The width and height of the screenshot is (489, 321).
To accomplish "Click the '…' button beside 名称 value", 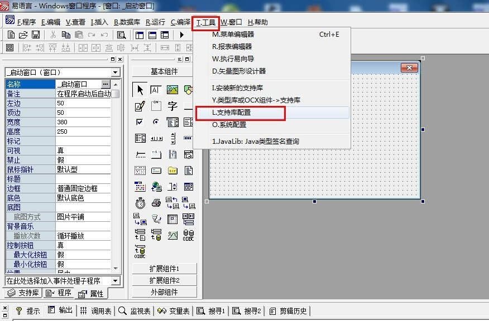I will [106, 84].
